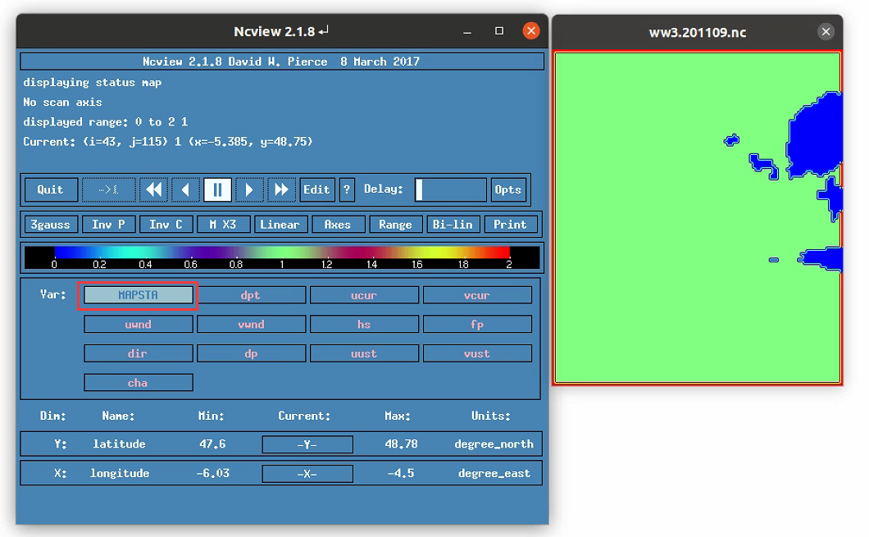The width and height of the screenshot is (869, 537).
Task: Click the ->1 button
Action: click(108, 189)
